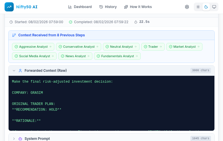223x141 pixels.
Task: Click the Nifty50 AI logo icon
Action: point(9,7)
